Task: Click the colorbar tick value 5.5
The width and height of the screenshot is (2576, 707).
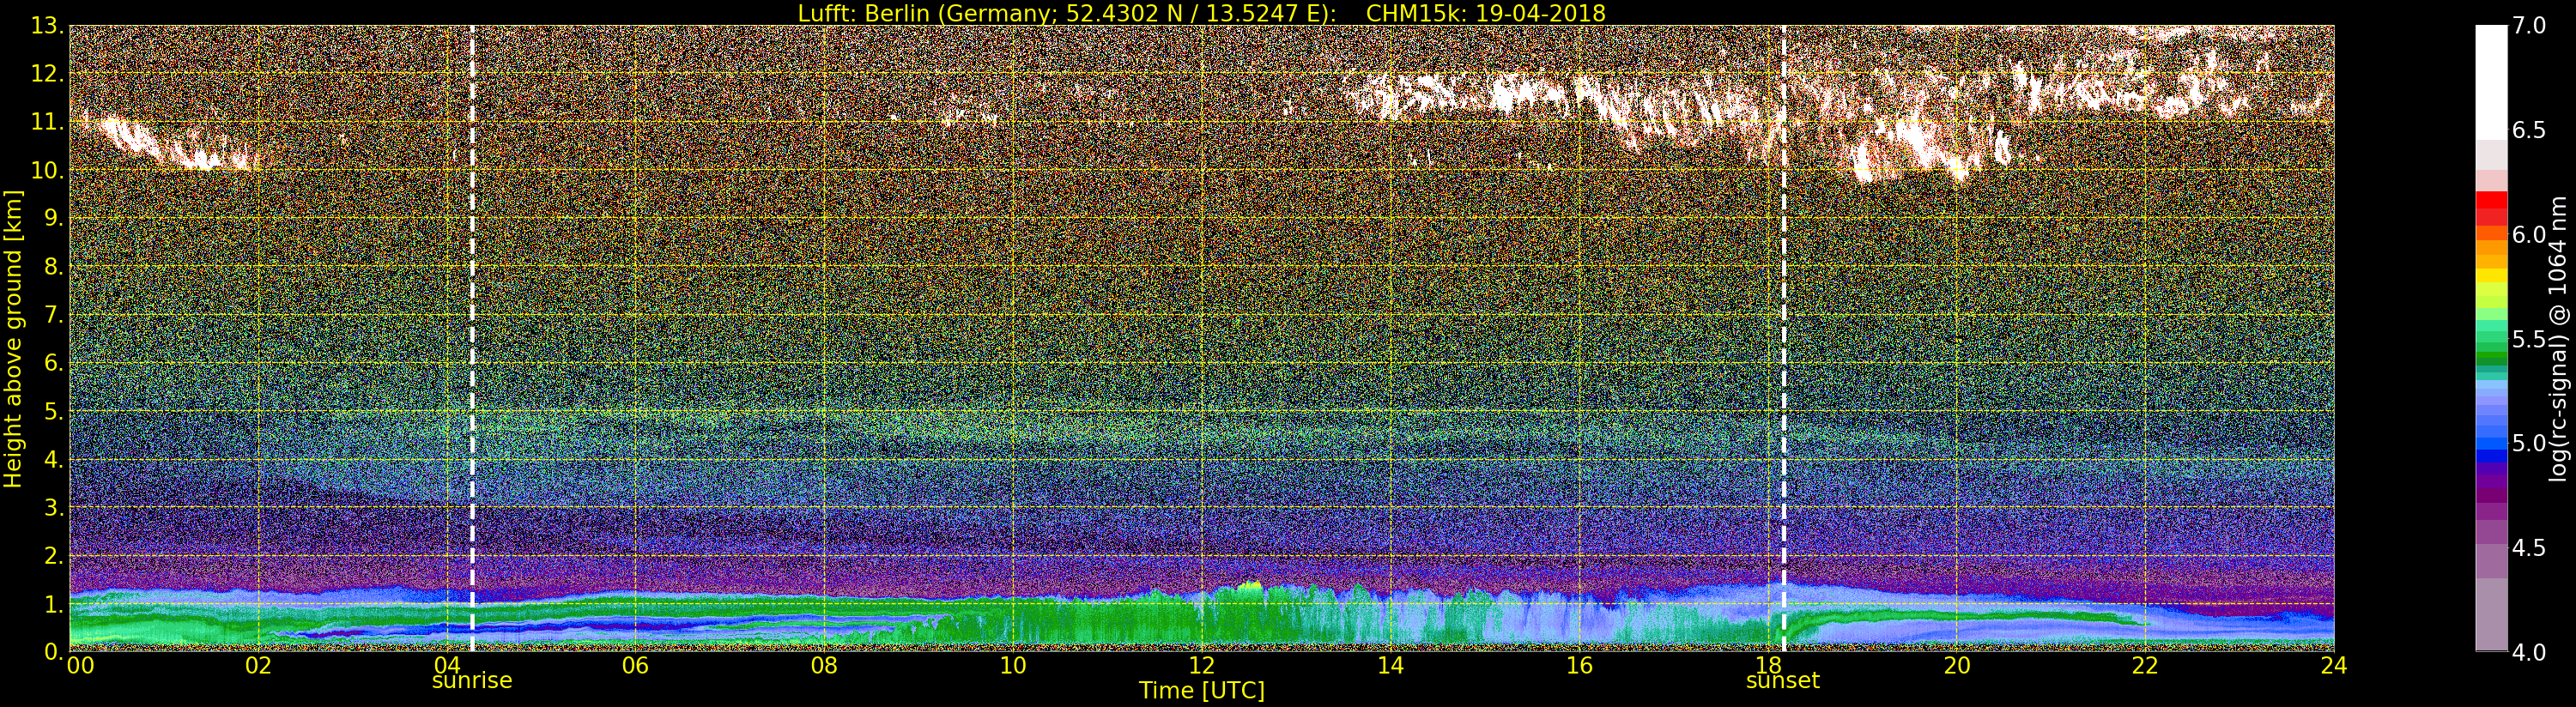Action: click(2528, 339)
